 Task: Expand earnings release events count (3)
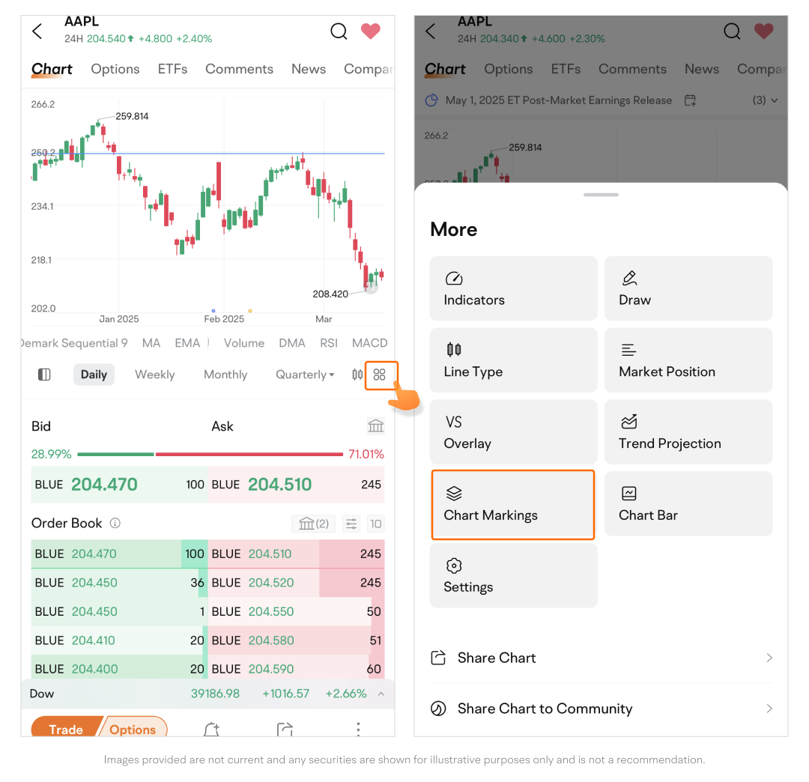click(x=765, y=100)
